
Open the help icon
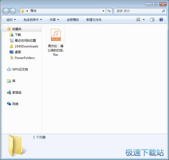161,20
